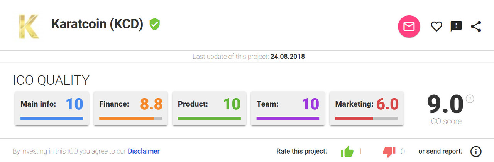The image size is (494, 162).
Task: Open the Product score card
Action: tap(209, 108)
